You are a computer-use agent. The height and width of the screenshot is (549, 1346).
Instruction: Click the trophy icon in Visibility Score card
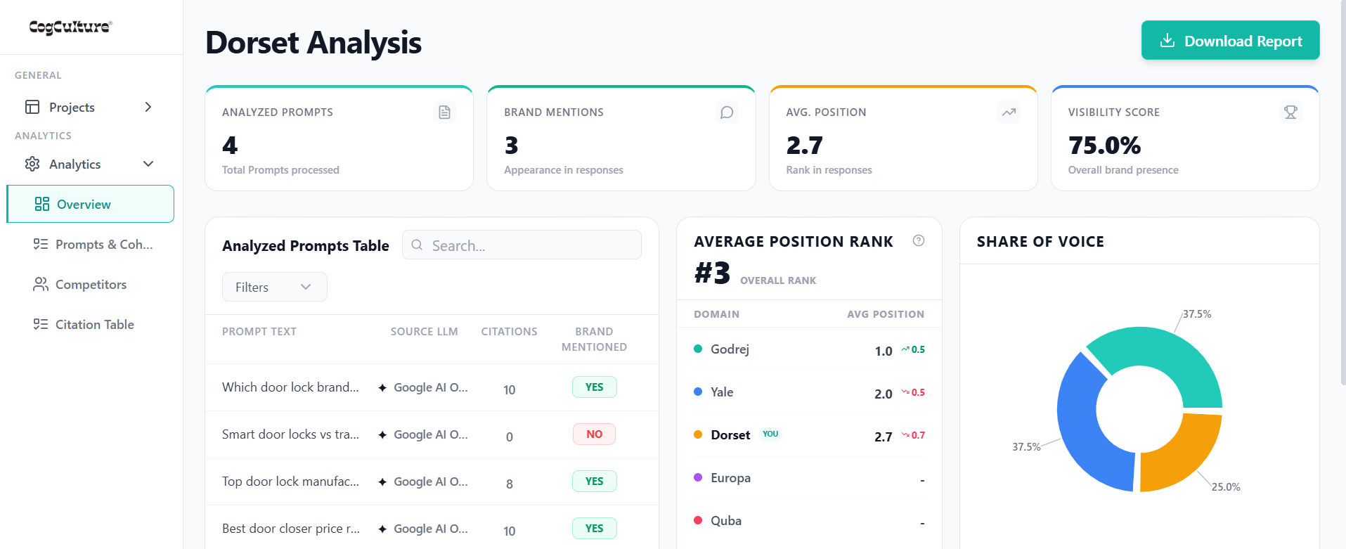[1290, 112]
